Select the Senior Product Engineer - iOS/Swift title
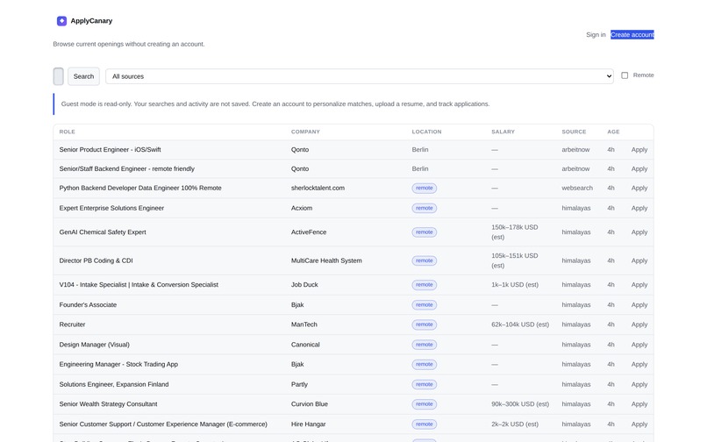The height and width of the screenshot is (442, 707). (x=110, y=150)
